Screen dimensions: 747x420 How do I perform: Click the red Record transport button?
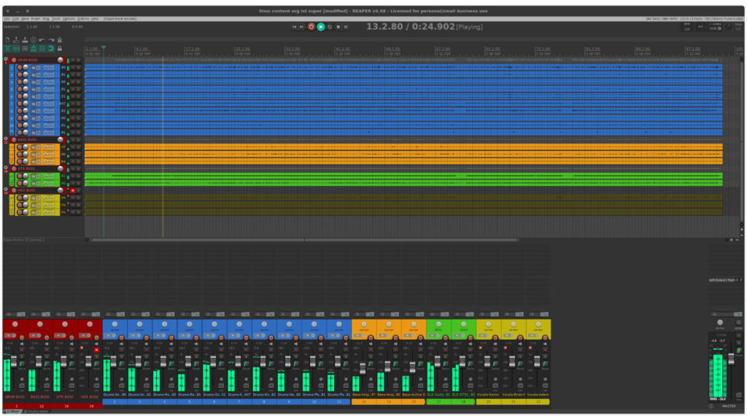pos(311,27)
